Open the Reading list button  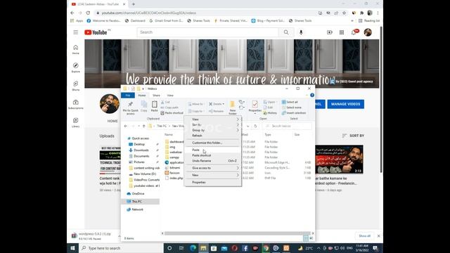click(369, 20)
